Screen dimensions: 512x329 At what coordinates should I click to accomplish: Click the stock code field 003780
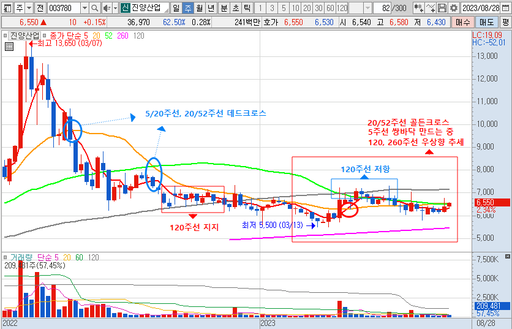point(64,8)
